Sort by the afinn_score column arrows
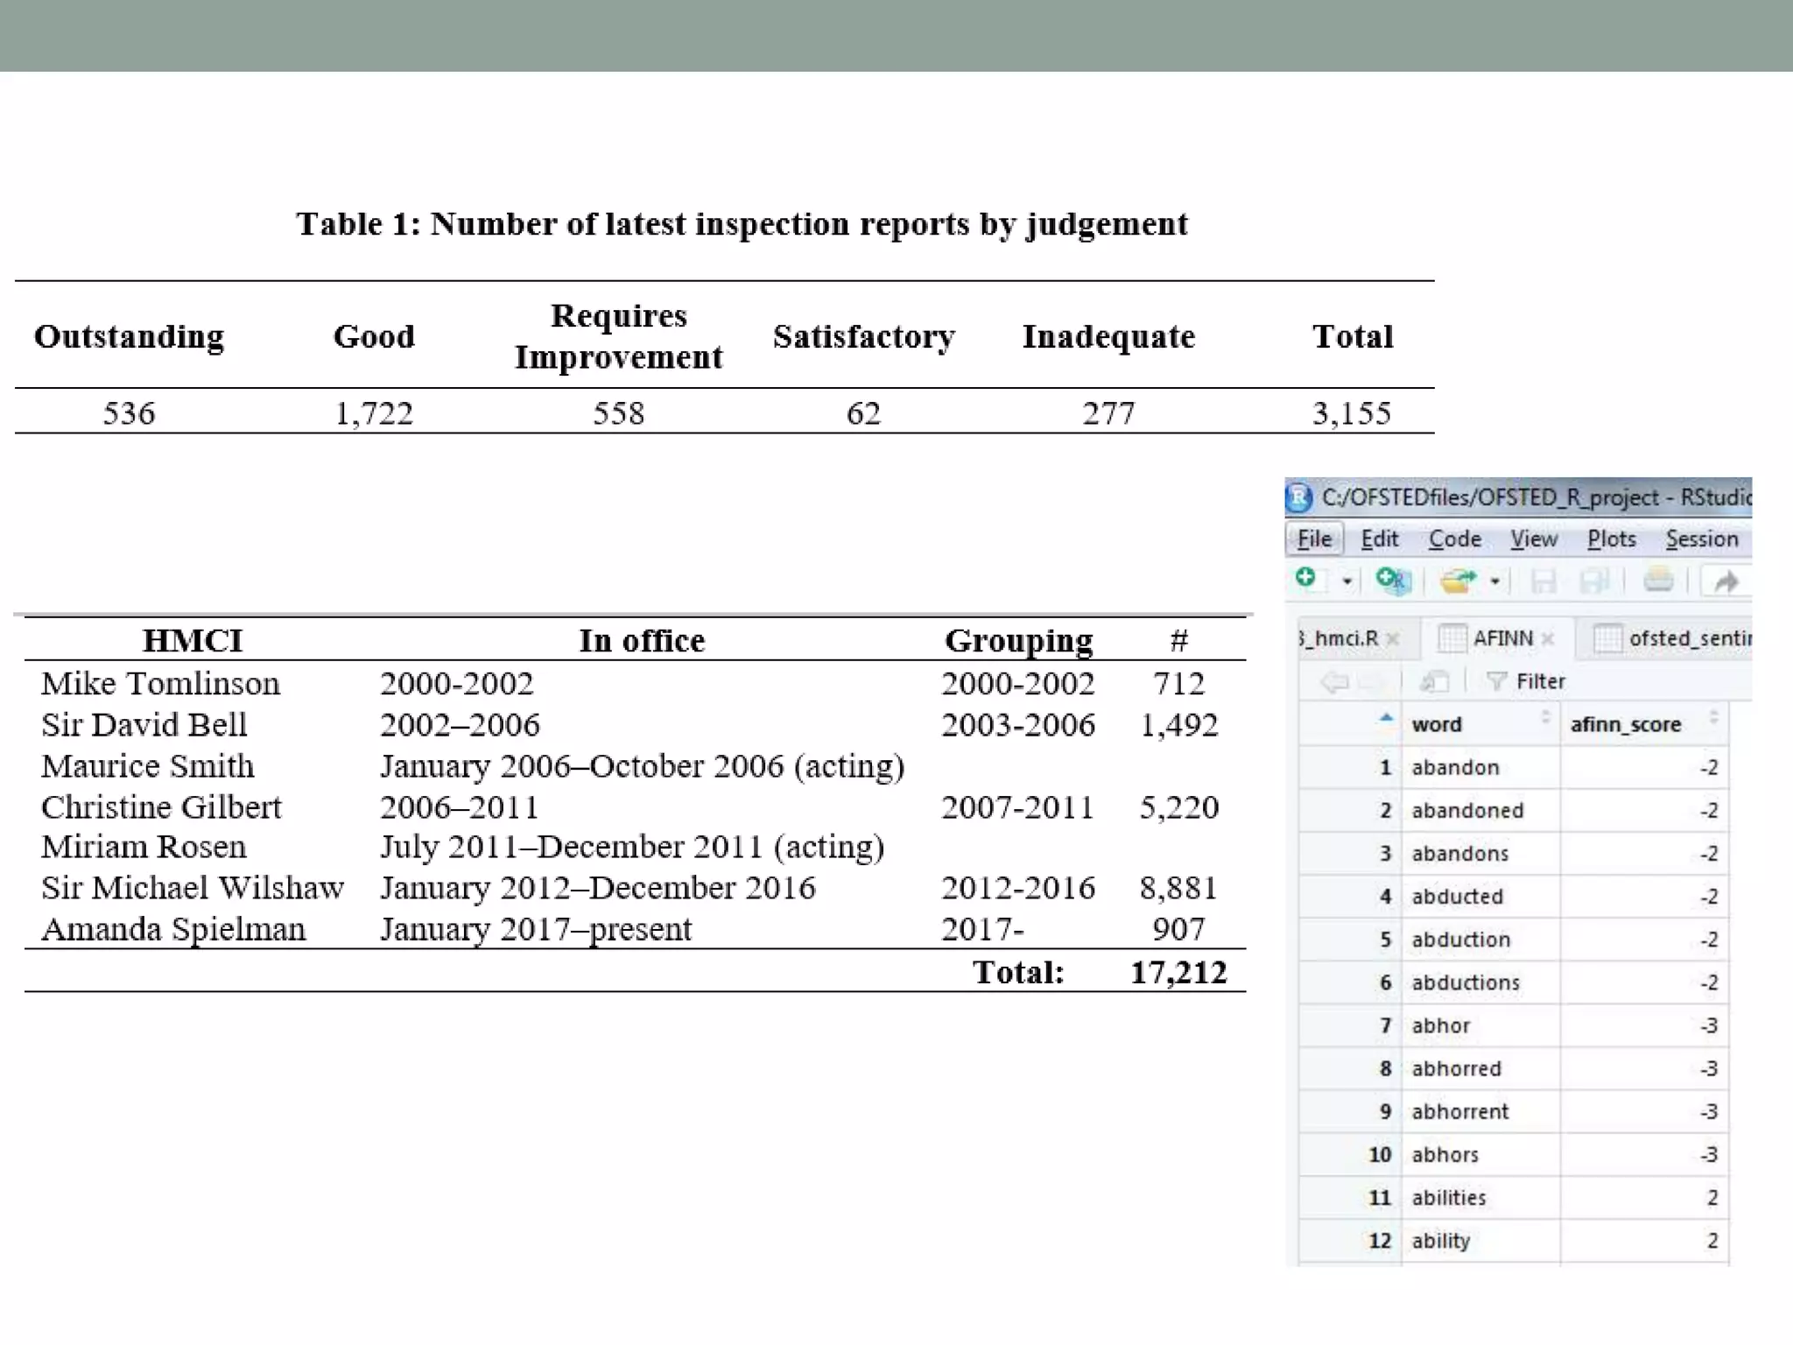 1713,718
